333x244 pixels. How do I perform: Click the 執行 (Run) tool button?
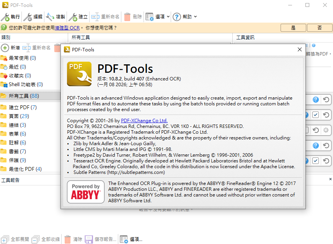click(x=11, y=17)
